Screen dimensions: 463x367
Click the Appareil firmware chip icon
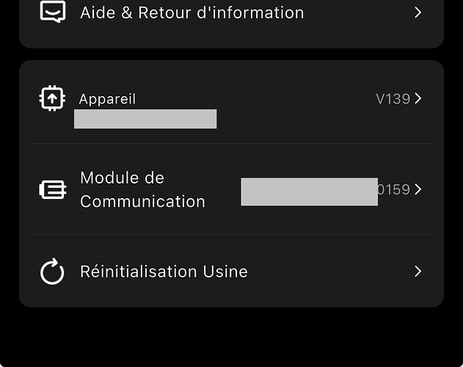click(x=52, y=98)
